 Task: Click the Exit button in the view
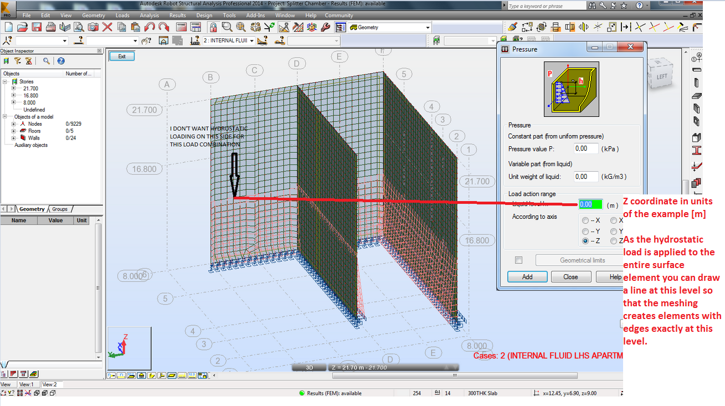pos(122,56)
